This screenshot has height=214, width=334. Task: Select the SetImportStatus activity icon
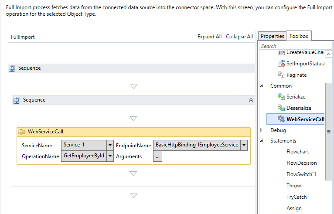281,64
